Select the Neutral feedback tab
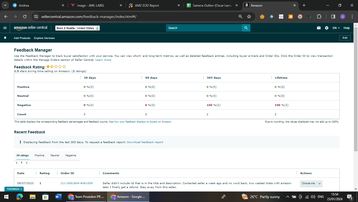 click(55, 155)
